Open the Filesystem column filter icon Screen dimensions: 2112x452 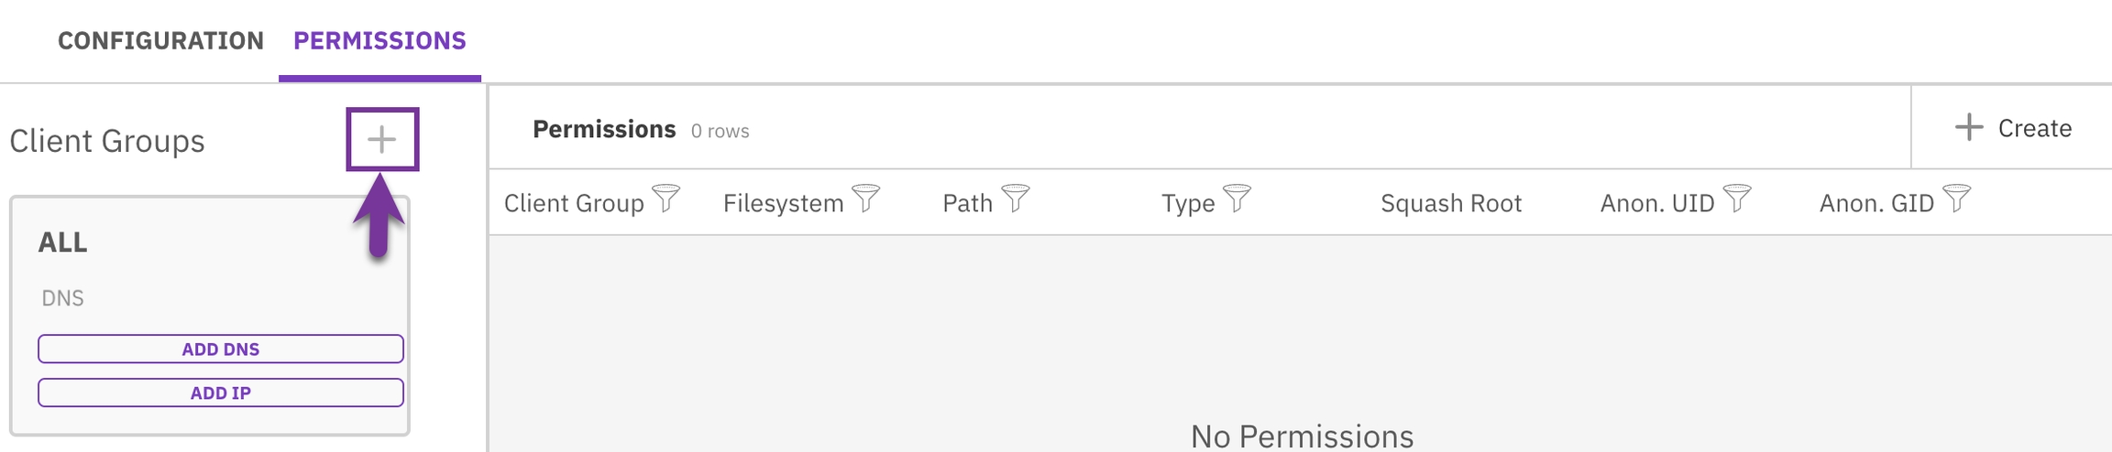click(x=866, y=199)
